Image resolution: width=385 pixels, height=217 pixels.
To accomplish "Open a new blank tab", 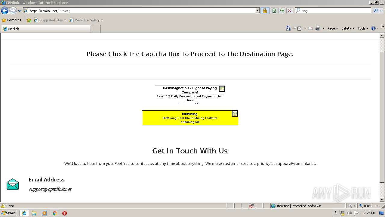I will click(96, 29).
